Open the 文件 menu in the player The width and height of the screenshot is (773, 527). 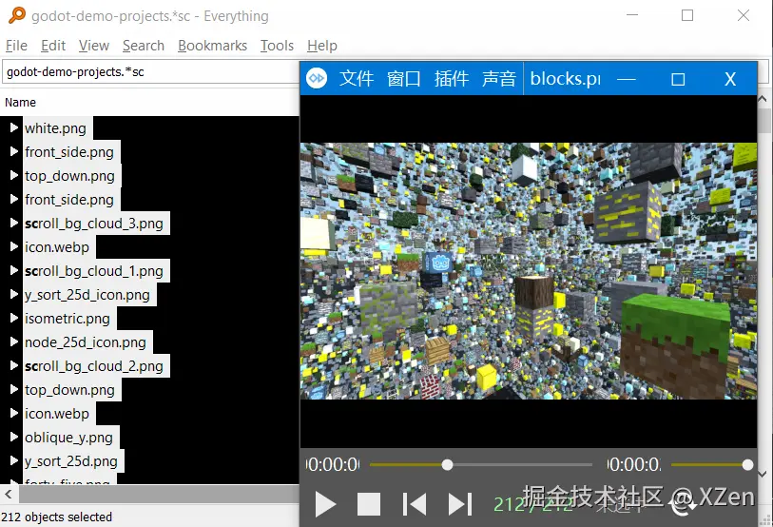point(356,78)
